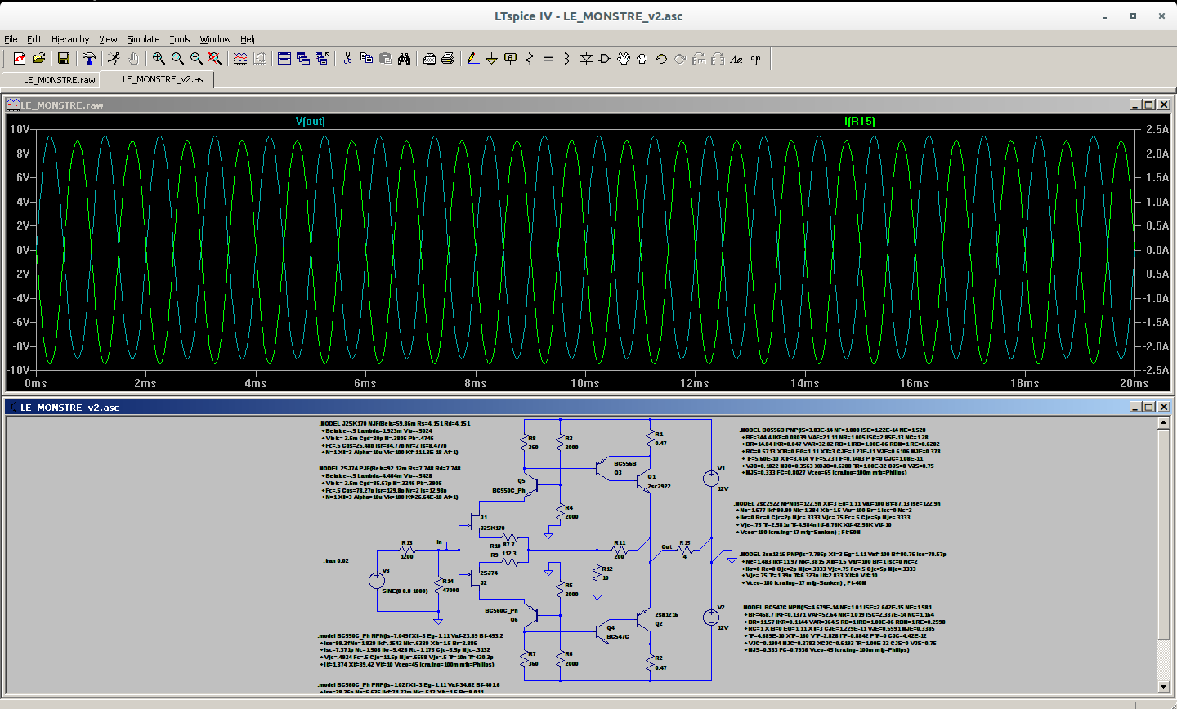Switch to the LE_MONSTRE.raw tab
This screenshot has height=709, width=1177.
point(51,79)
